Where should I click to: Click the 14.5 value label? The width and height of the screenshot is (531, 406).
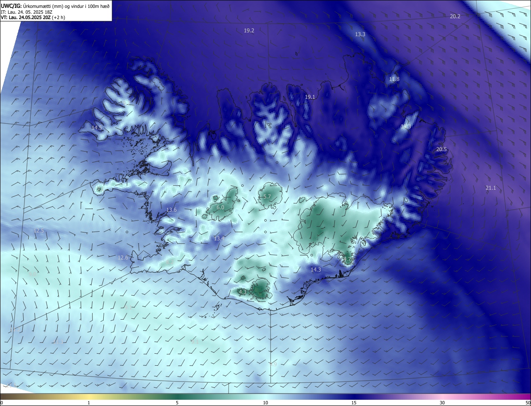click(96, 127)
